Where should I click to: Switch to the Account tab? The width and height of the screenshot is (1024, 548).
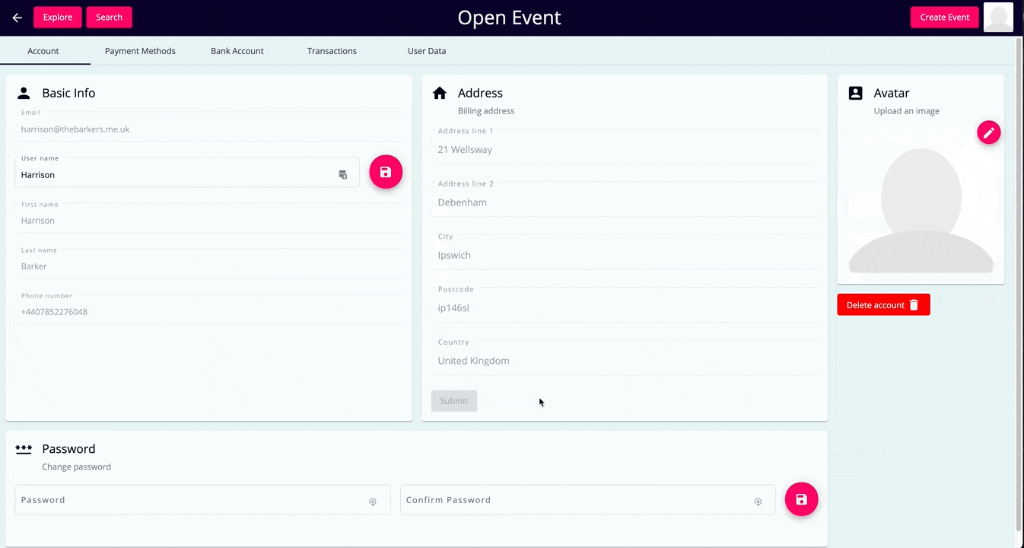pyautogui.click(x=43, y=51)
